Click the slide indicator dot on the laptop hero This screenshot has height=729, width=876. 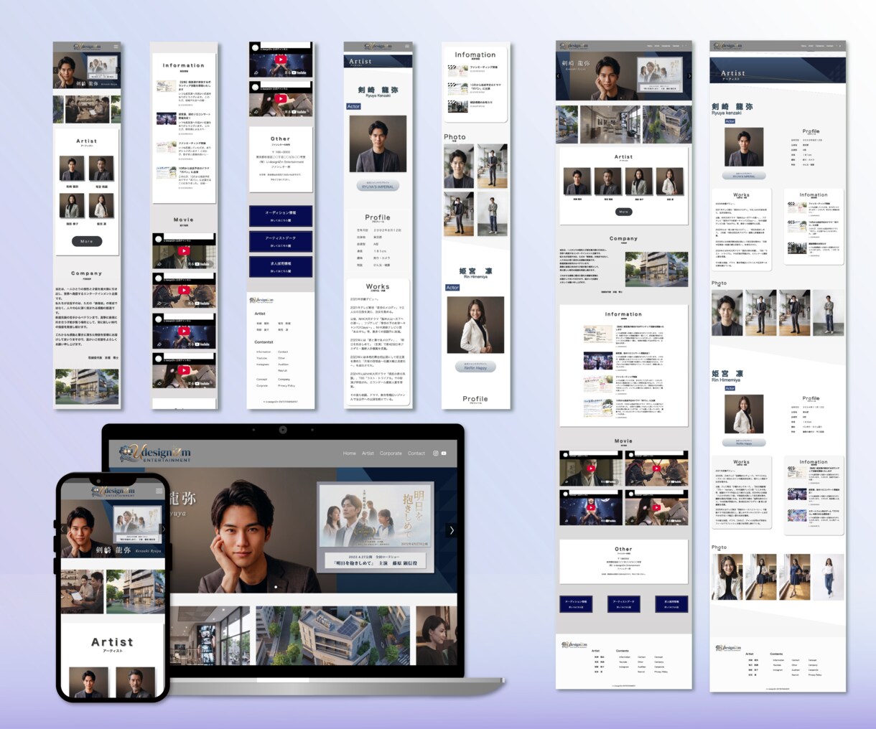pyautogui.click(x=276, y=587)
